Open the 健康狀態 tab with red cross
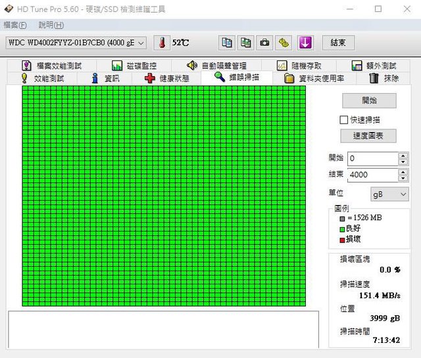Screen dimensions: 421x358 pos(167,78)
